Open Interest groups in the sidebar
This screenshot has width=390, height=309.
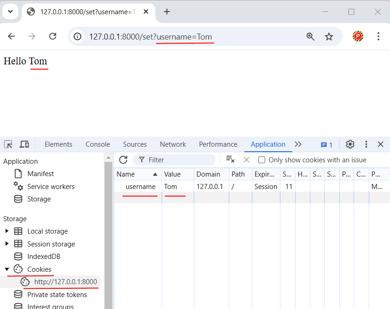click(x=52, y=306)
